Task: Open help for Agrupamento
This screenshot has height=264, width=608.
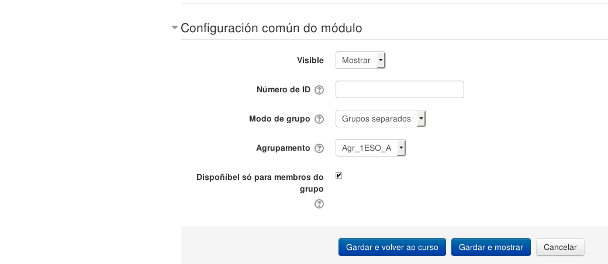Action: (319, 148)
